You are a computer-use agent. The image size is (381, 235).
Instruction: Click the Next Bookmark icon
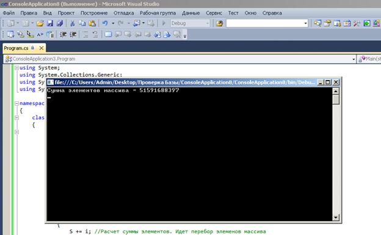tap(128, 35)
